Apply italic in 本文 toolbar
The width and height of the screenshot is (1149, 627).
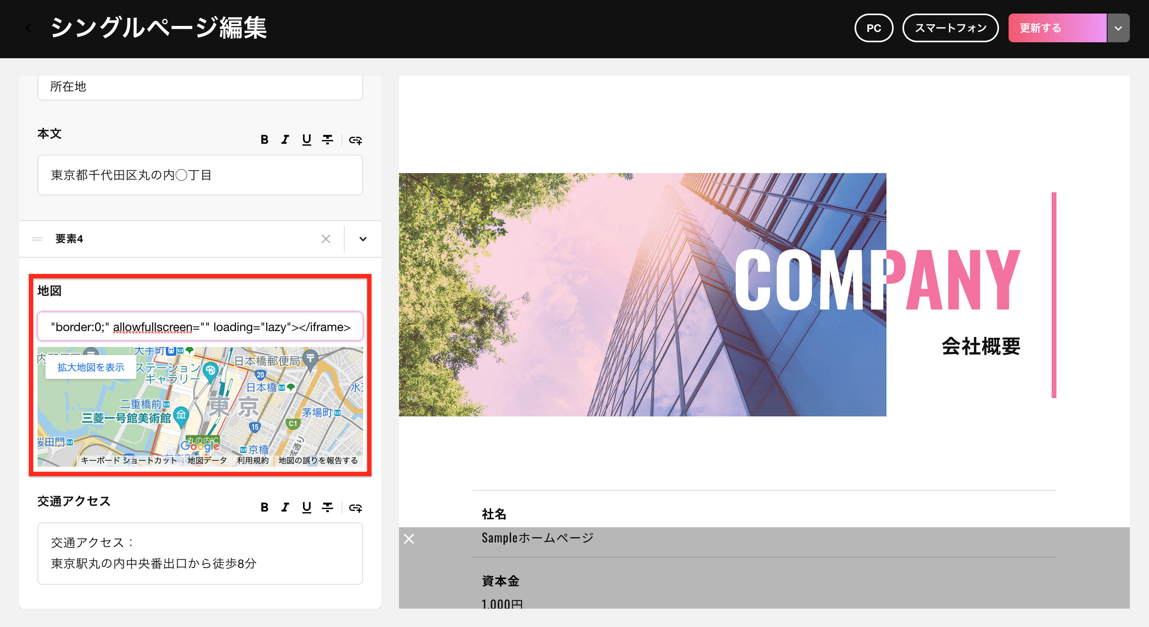click(x=285, y=140)
